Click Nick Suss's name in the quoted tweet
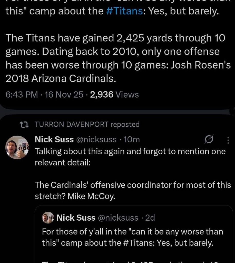235x263 pixels. coord(76,218)
